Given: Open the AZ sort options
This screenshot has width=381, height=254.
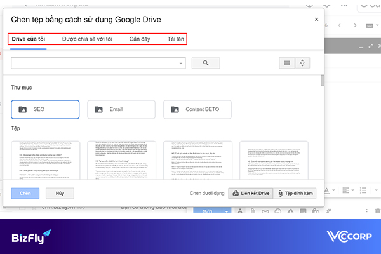Looking at the screenshot, I should click(302, 63).
